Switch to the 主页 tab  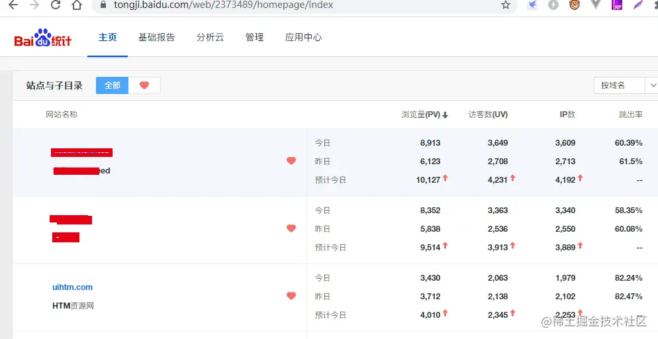coord(107,37)
